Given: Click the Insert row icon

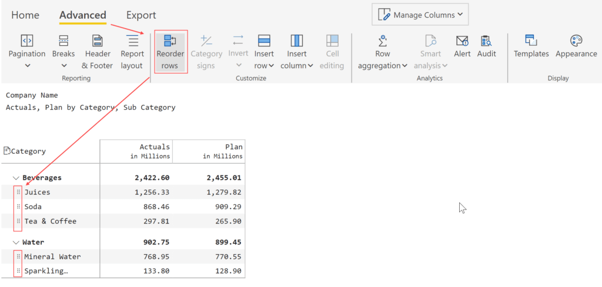Looking at the screenshot, I should (x=264, y=40).
